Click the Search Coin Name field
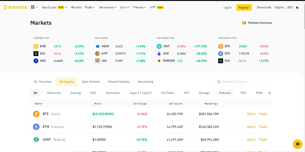Viewport: 305px width, 152px height. [x=244, y=82]
